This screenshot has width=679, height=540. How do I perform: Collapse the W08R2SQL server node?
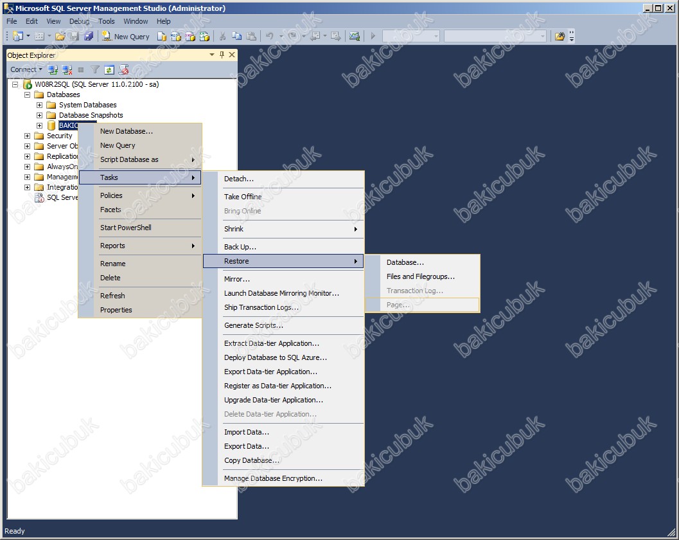click(15, 84)
